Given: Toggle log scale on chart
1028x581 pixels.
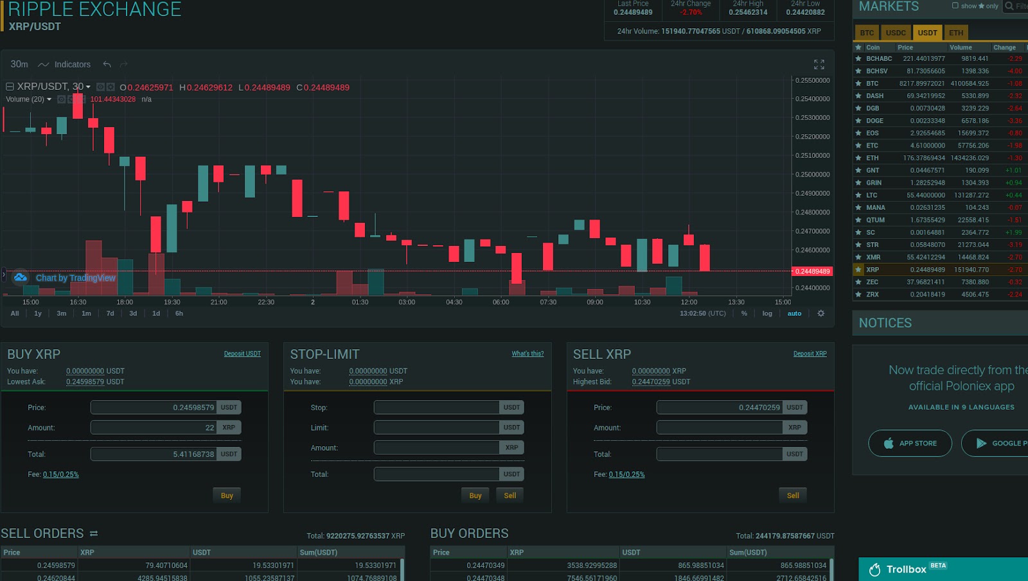Looking at the screenshot, I should click(x=767, y=313).
